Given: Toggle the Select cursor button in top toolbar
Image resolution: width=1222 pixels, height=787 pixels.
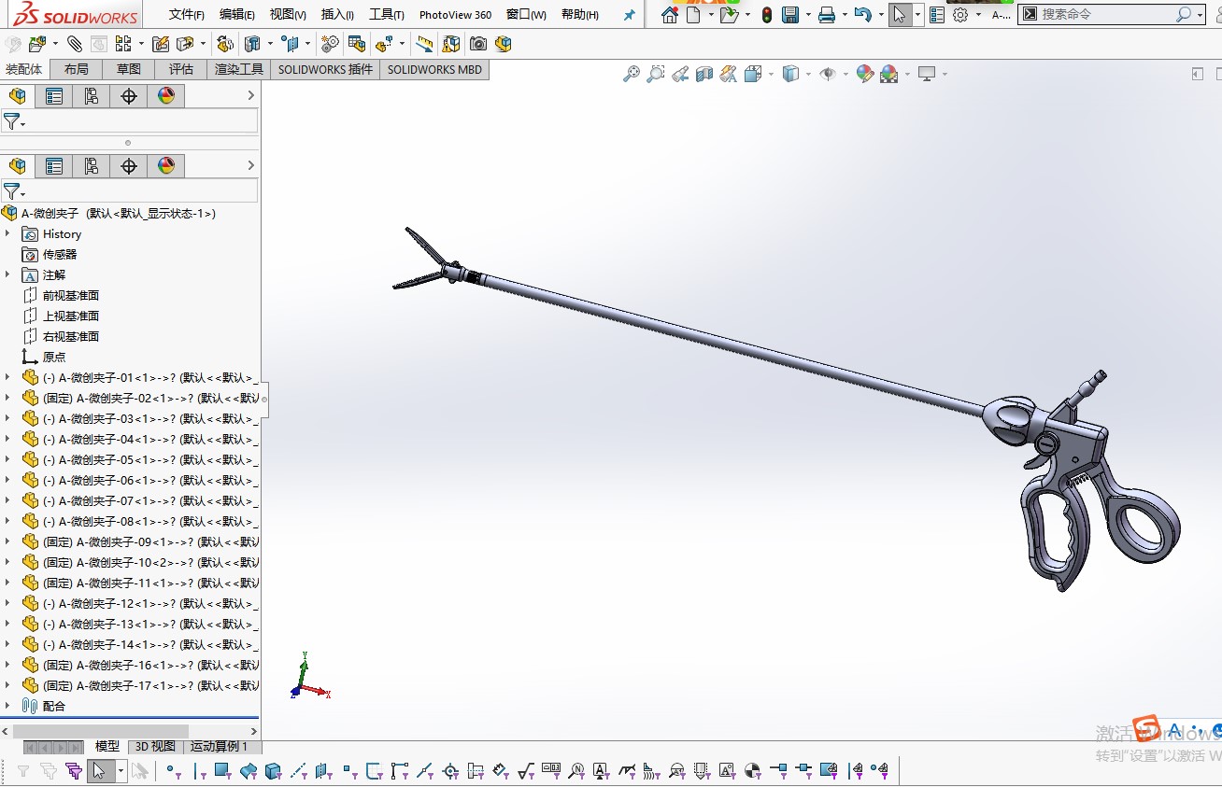Looking at the screenshot, I should (899, 15).
